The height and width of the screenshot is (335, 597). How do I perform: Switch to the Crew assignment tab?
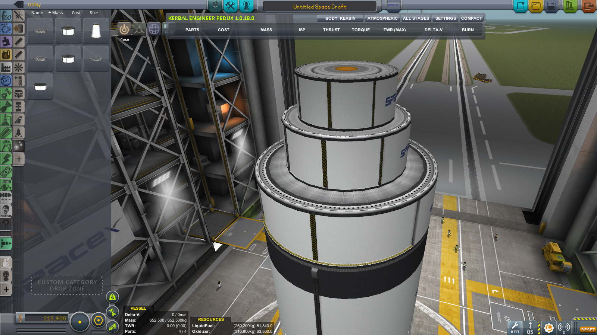(246, 6)
